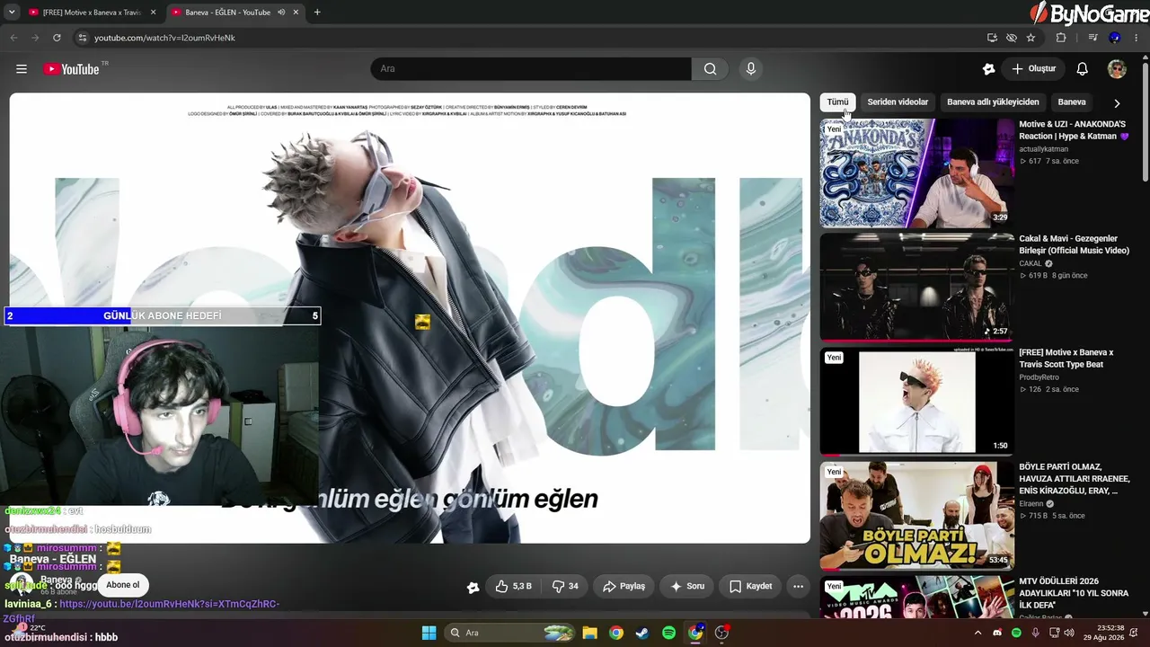Open ANAKONDA'S Reaction video thumbnail
Screen dimensions: 1150x647
point(916,173)
